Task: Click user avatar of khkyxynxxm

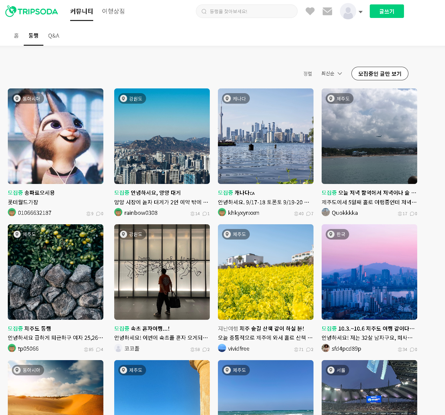Action: pos(222,212)
